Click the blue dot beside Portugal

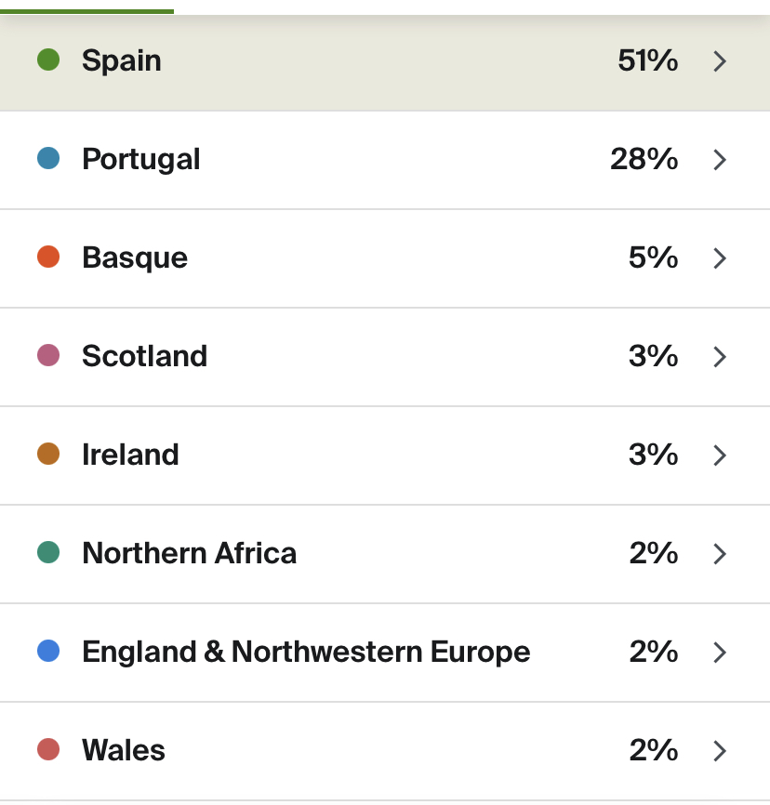click(48, 159)
